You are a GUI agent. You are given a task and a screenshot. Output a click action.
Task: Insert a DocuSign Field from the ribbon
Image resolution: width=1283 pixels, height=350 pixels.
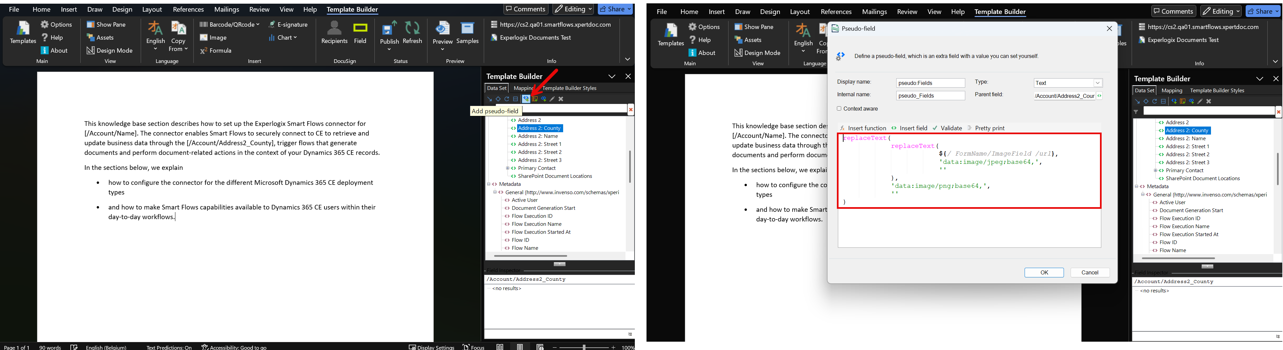pos(360,33)
